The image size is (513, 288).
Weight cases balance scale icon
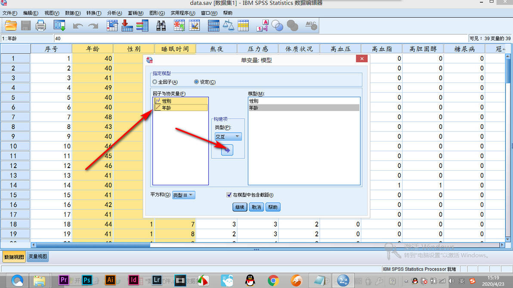click(229, 25)
